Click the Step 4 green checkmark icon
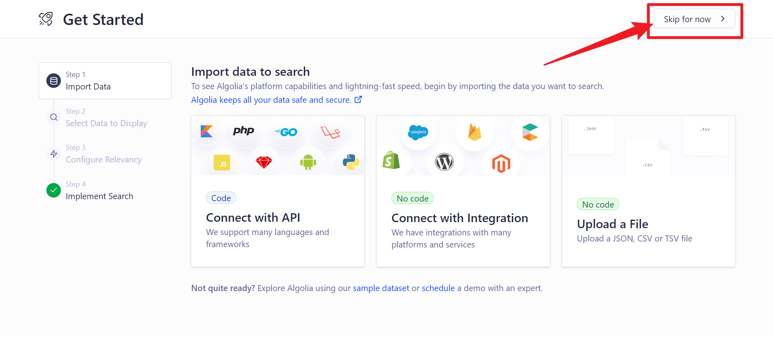 click(54, 190)
